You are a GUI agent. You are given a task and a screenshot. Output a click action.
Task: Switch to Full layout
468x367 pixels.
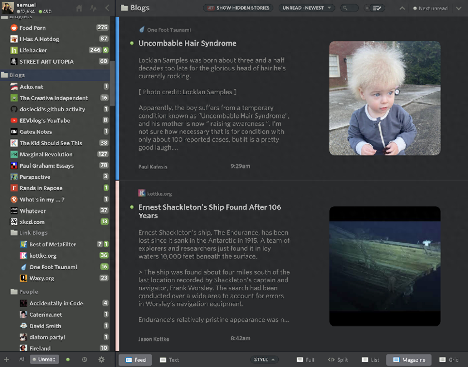click(x=305, y=360)
